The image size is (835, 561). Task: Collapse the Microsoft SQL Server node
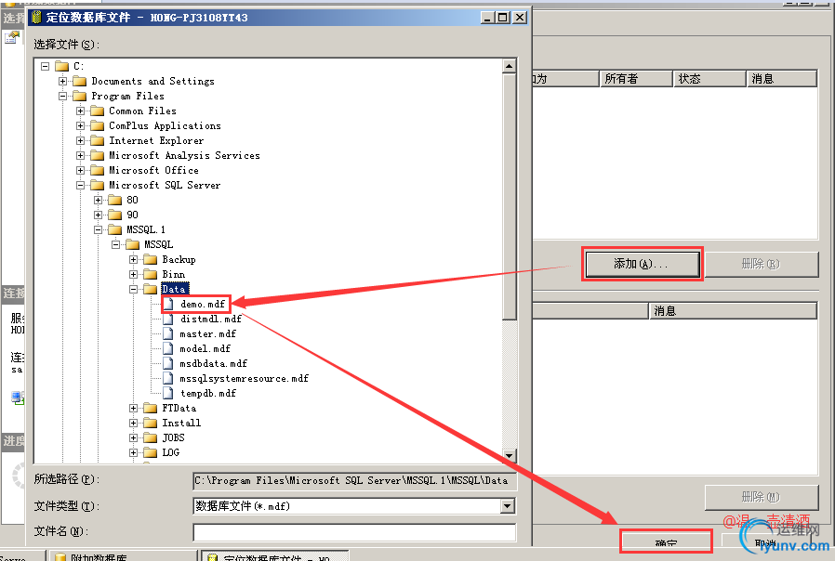80,186
